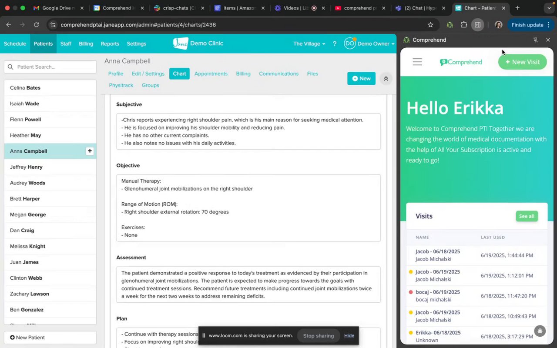Open the Comprehend extension icon in the toolbar

tap(450, 25)
